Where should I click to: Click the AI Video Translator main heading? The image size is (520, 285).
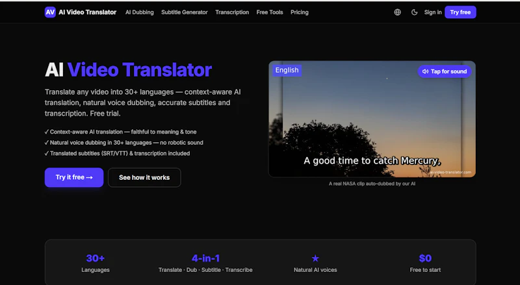(x=128, y=70)
